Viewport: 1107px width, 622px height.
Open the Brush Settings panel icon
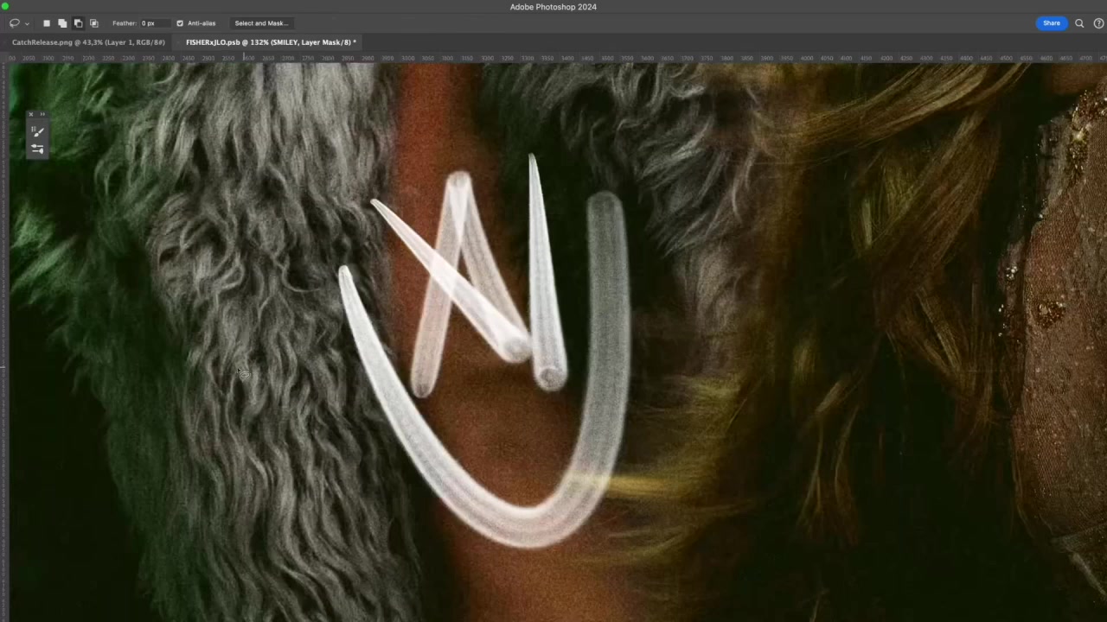[x=37, y=149]
